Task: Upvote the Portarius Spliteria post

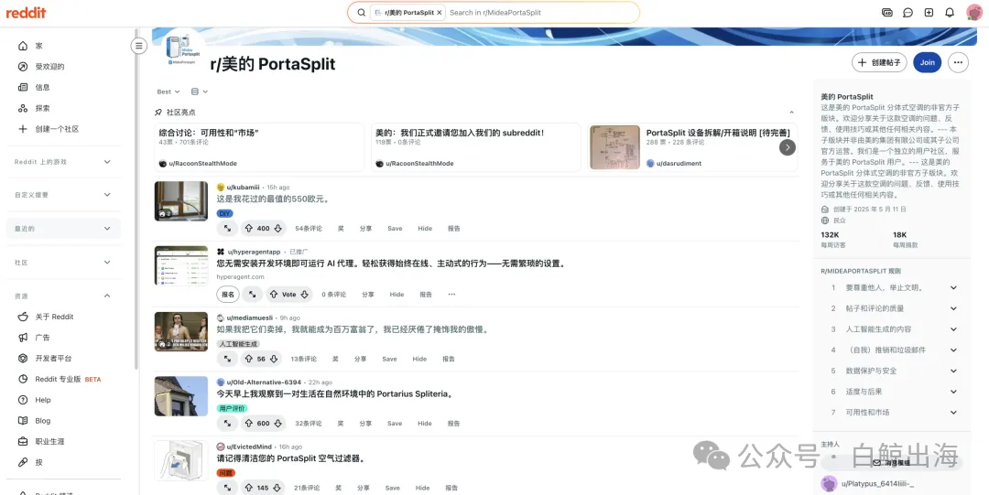Action: (x=249, y=424)
